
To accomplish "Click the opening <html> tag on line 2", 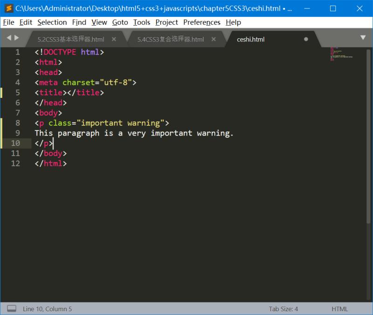I will [48, 62].
